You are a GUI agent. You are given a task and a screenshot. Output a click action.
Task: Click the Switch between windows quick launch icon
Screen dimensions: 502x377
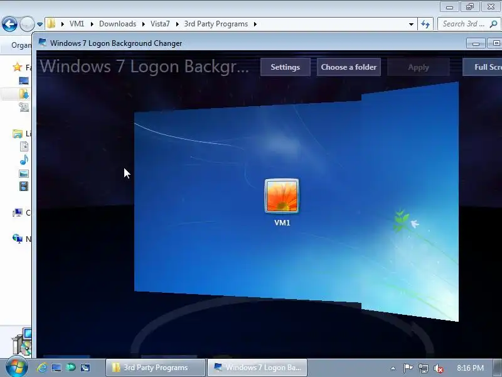coord(85,368)
